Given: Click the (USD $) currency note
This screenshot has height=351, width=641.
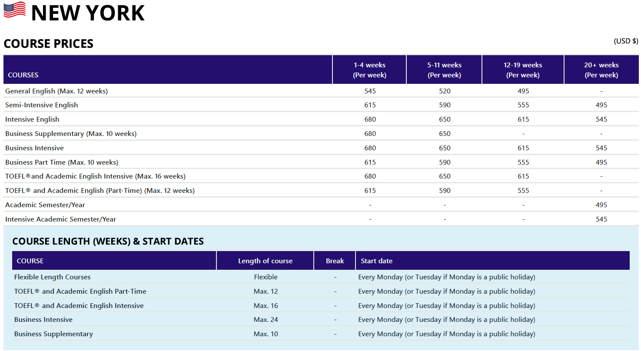Looking at the screenshot, I should coord(626,41).
